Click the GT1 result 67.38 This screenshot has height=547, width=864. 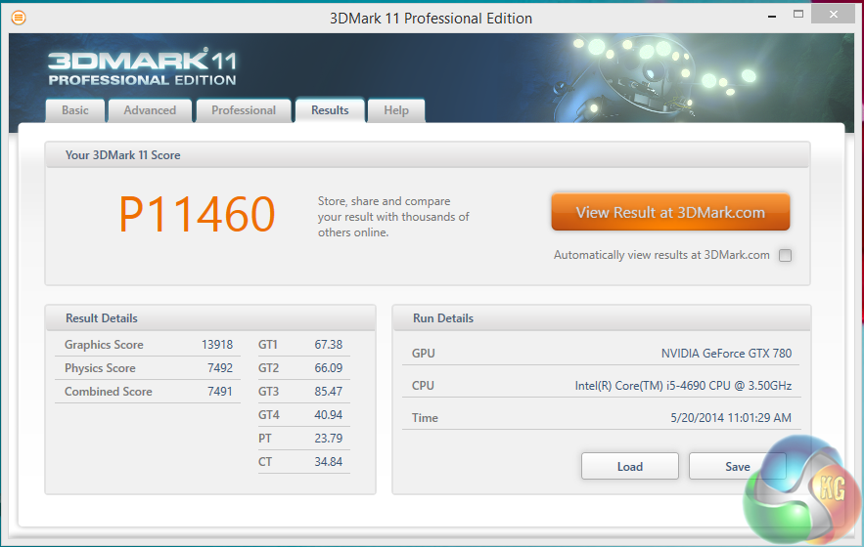tap(329, 345)
